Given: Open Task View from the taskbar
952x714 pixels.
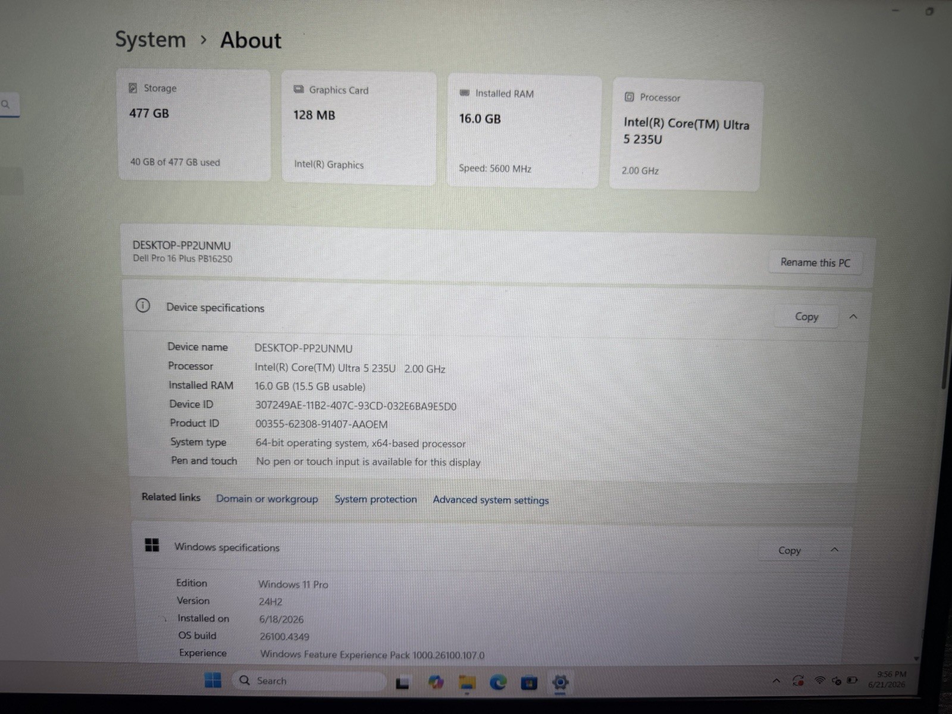Looking at the screenshot, I should 403,683.
